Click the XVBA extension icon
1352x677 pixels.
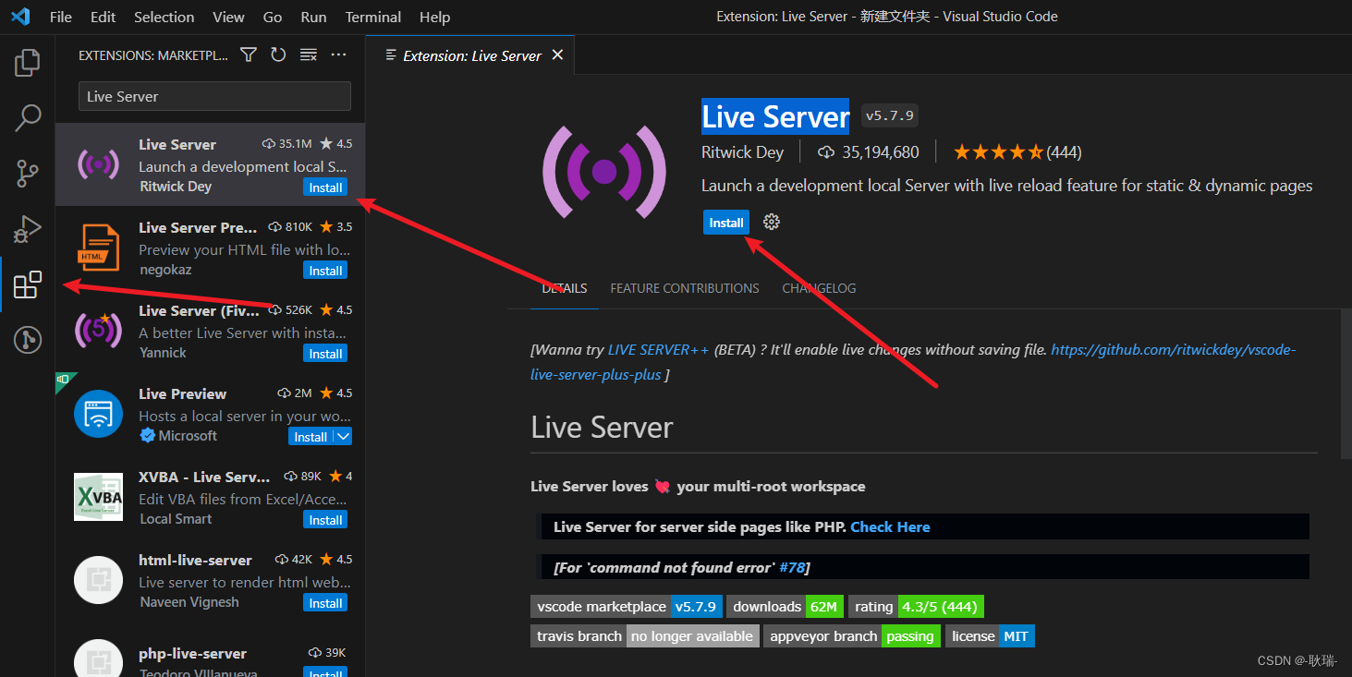click(x=98, y=497)
